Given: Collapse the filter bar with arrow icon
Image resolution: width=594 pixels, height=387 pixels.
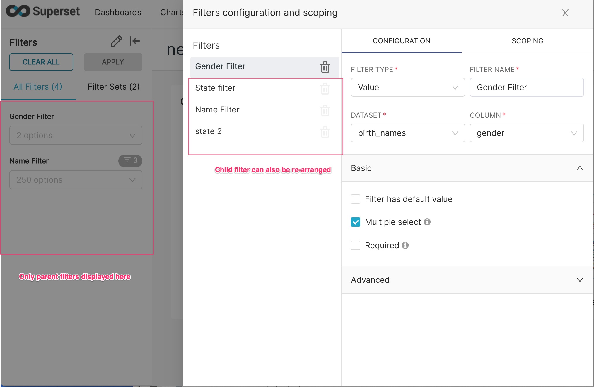Looking at the screenshot, I should point(135,41).
